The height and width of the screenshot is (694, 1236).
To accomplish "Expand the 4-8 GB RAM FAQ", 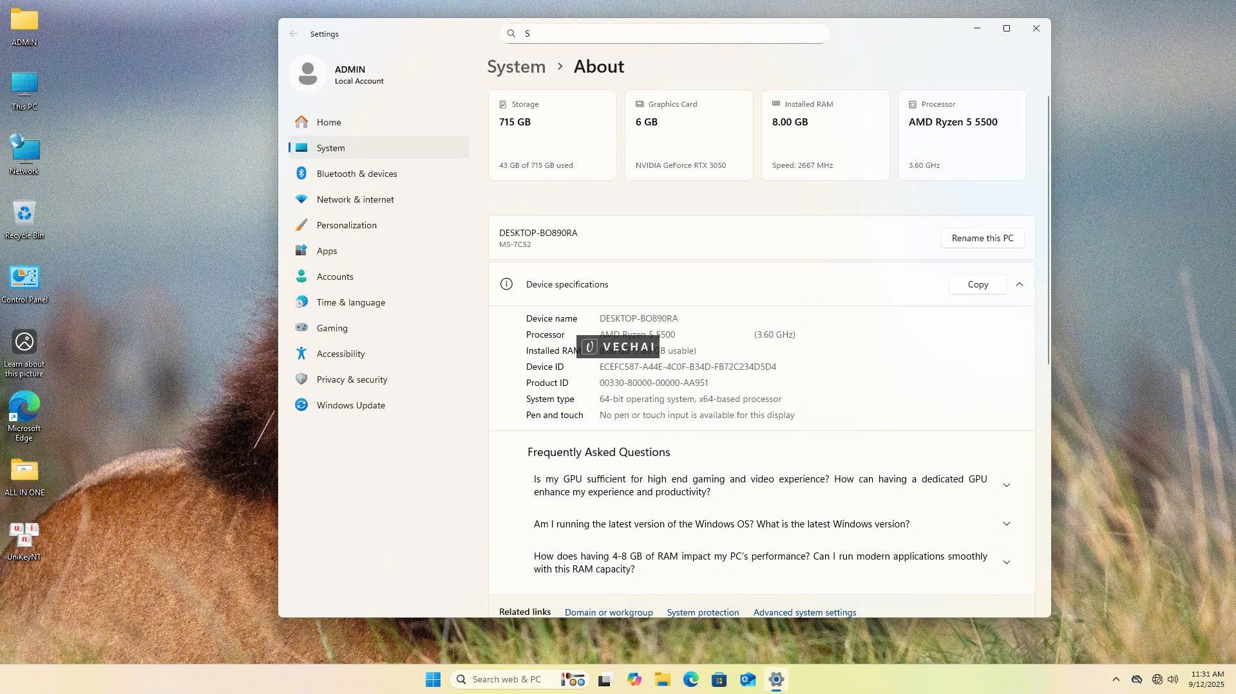I will 1006,563.
